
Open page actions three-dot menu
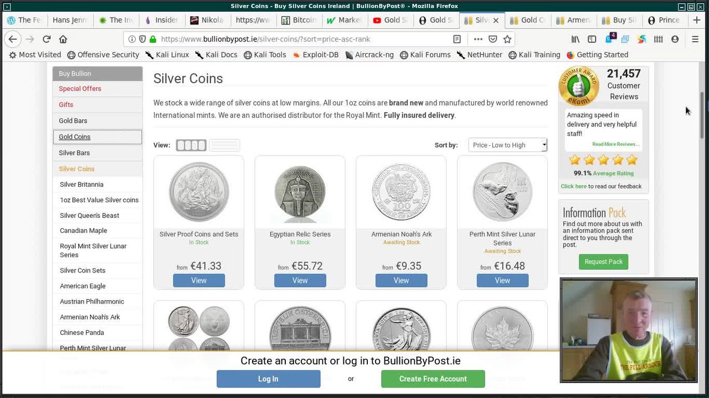tap(477, 39)
